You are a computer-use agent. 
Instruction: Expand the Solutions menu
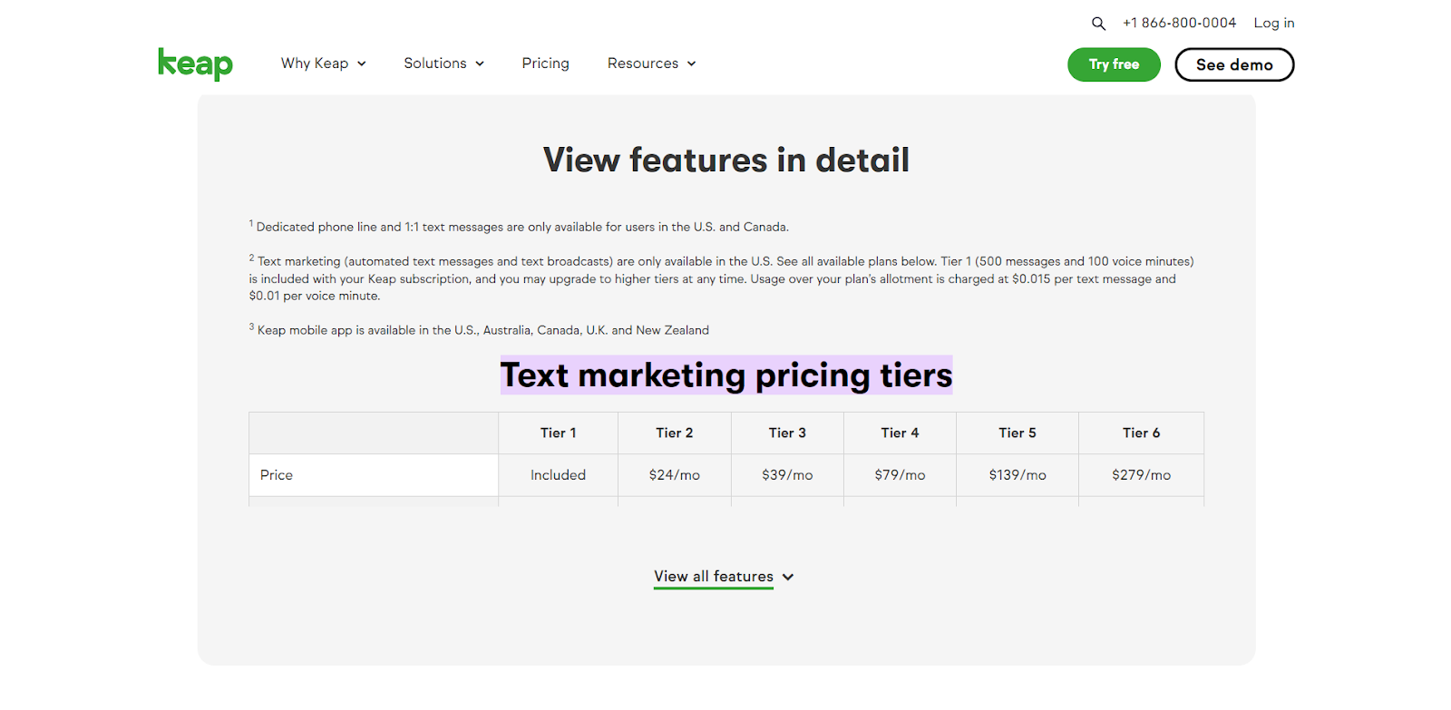[444, 63]
